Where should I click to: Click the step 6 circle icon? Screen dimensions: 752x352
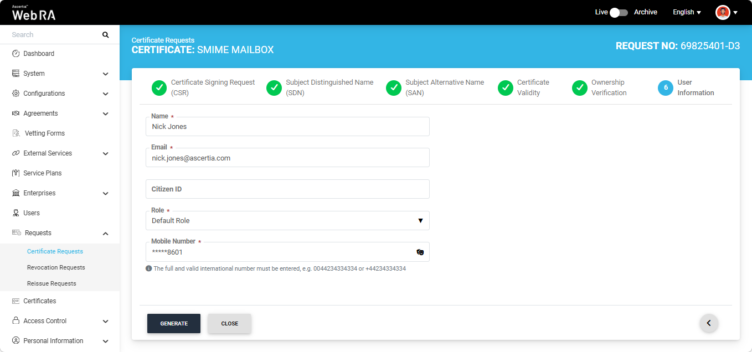pos(666,88)
